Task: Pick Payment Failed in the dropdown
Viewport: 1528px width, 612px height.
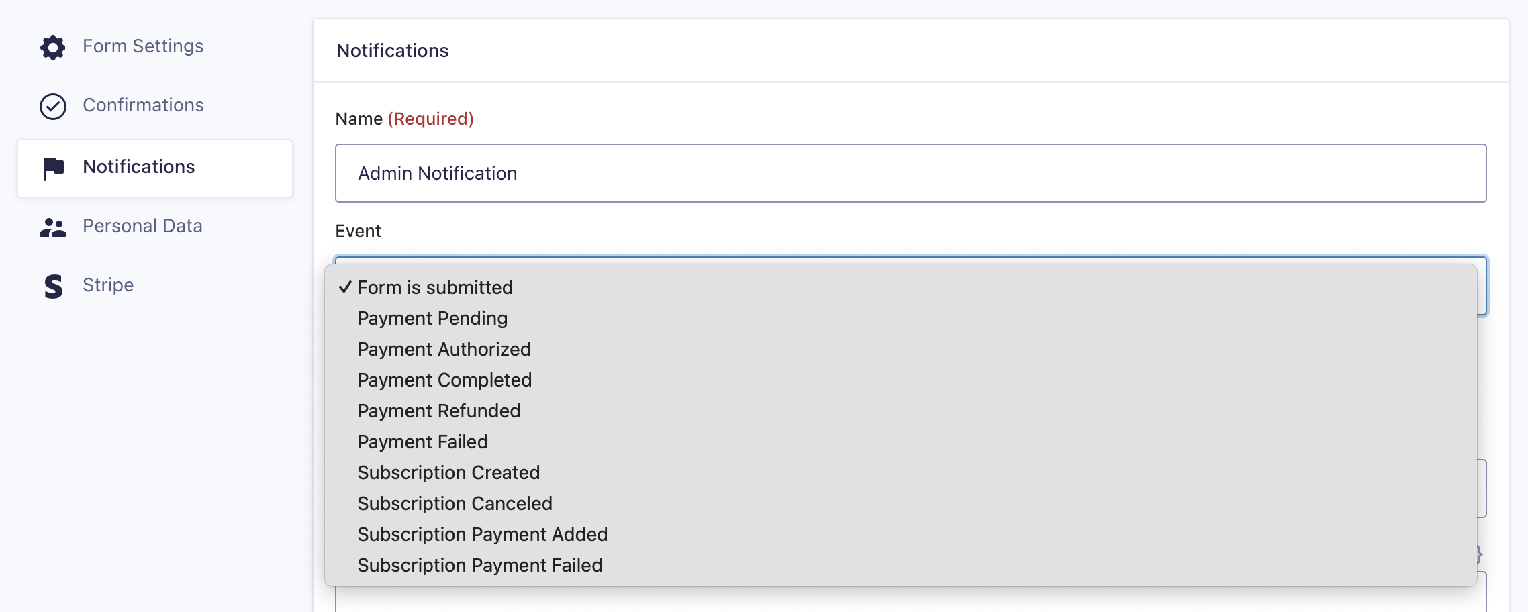Action: click(x=900, y=442)
